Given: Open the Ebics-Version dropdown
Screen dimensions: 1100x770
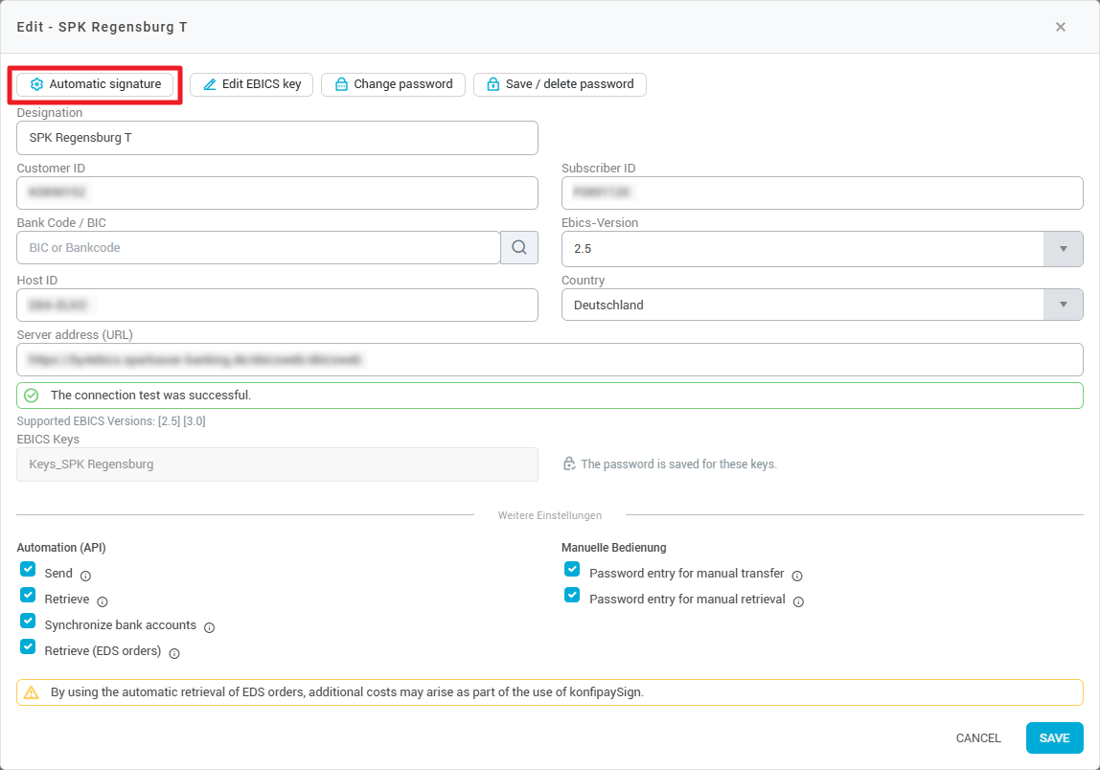Looking at the screenshot, I should point(1063,248).
